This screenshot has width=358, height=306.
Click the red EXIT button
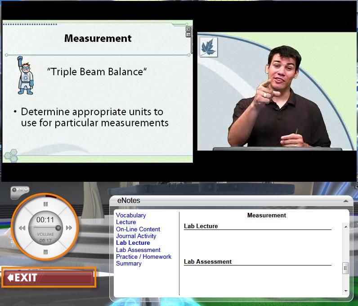click(49, 278)
